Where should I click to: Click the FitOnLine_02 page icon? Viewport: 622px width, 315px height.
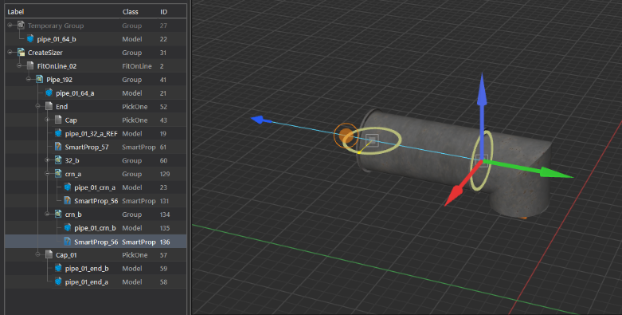pyautogui.click(x=30, y=66)
